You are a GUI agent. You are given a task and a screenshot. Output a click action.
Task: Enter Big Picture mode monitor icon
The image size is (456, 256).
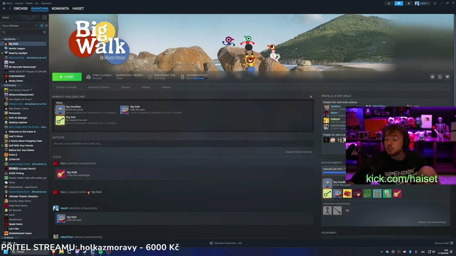435,3
